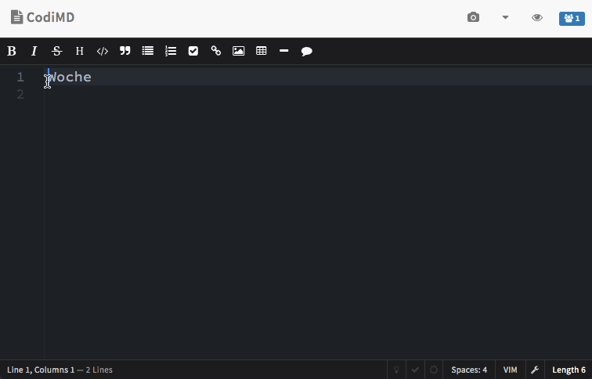Click line number 1 in the gutter

click(20, 77)
